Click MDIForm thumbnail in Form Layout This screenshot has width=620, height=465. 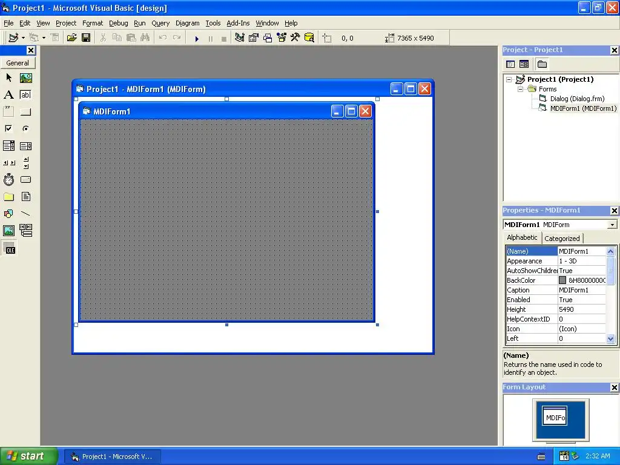coord(555,416)
